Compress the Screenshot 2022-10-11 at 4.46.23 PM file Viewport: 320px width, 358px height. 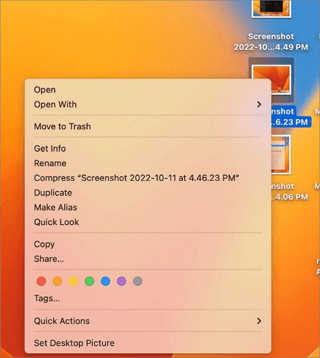pos(148,178)
